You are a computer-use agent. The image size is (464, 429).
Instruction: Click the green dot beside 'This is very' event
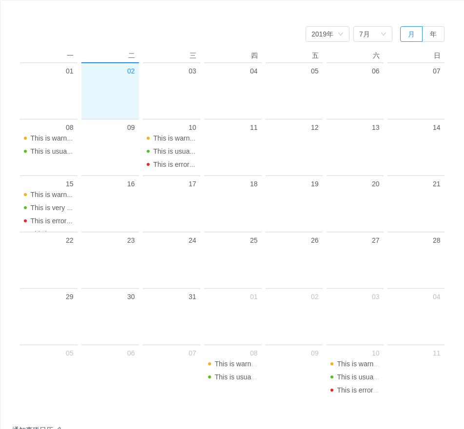(25, 208)
